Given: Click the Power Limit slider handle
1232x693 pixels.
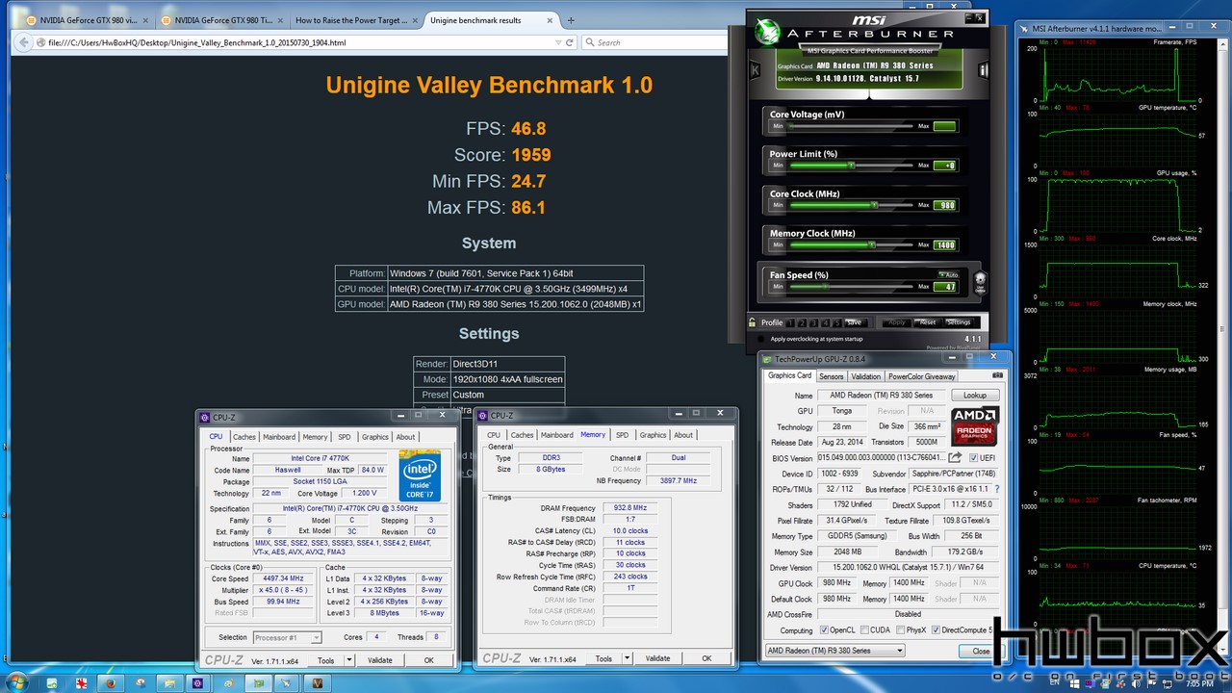Looking at the screenshot, I should (x=850, y=166).
